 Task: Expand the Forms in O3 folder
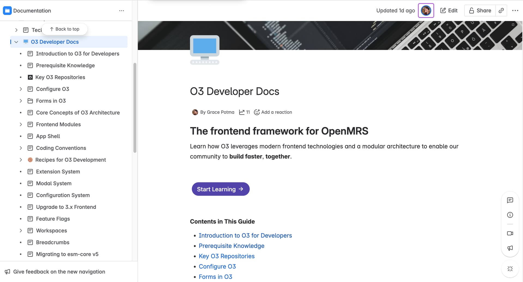(x=21, y=101)
